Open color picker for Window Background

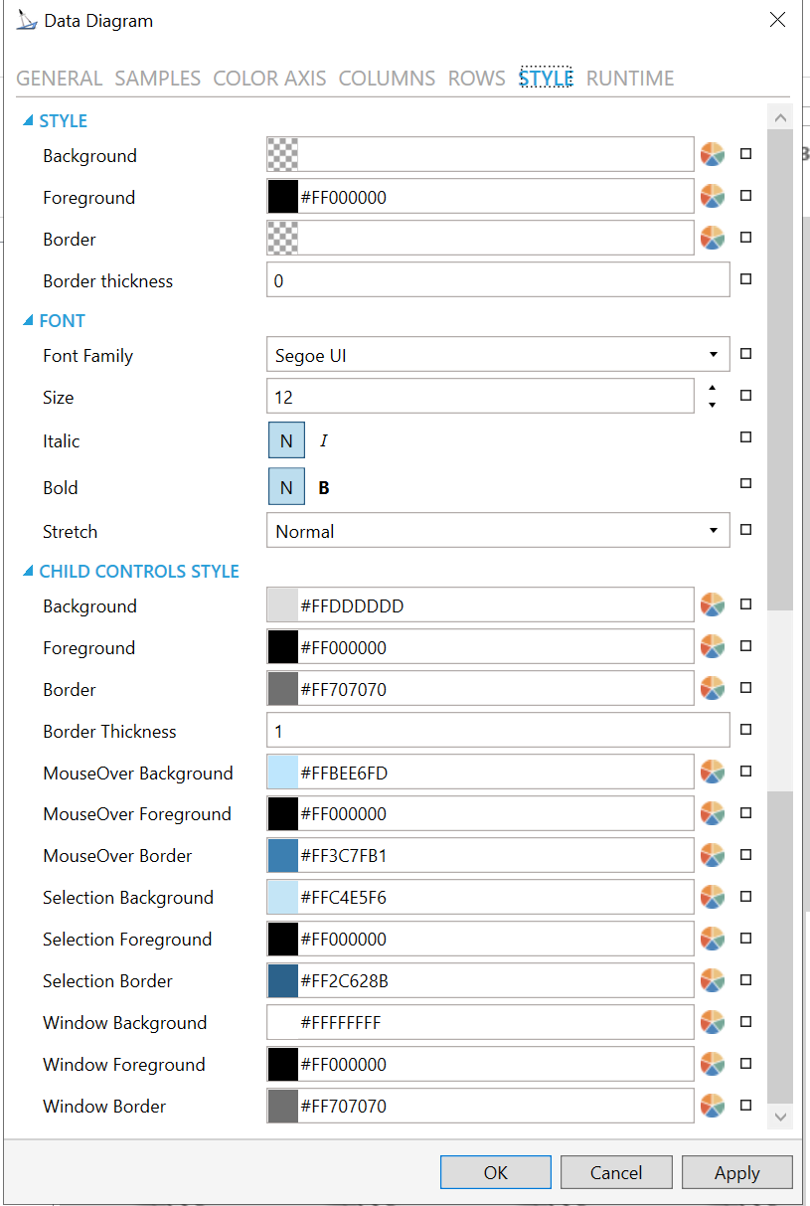[x=712, y=1022]
